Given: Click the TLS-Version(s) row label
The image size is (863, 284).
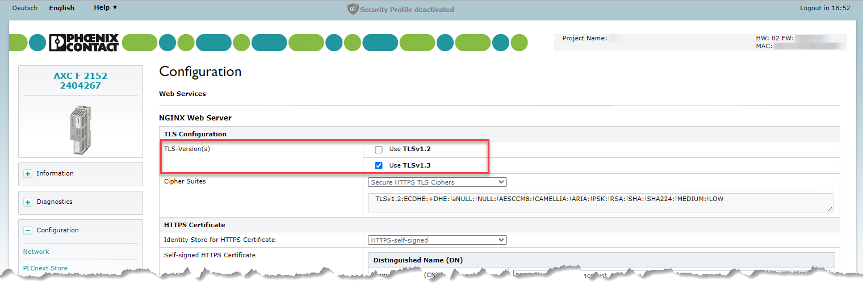Looking at the screenshot, I should click(187, 149).
